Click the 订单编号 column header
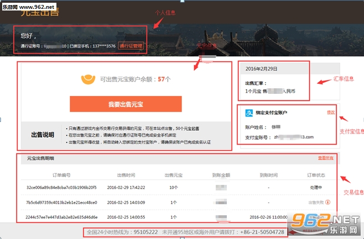The width and height of the screenshot is (364, 239). [x=61, y=175]
